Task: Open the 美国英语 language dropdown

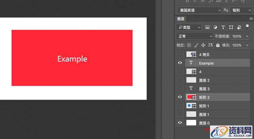Action: click(x=200, y=10)
